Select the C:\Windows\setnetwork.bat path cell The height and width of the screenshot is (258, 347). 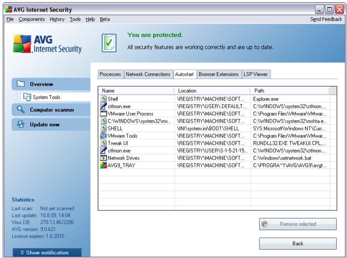(x=290, y=158)
